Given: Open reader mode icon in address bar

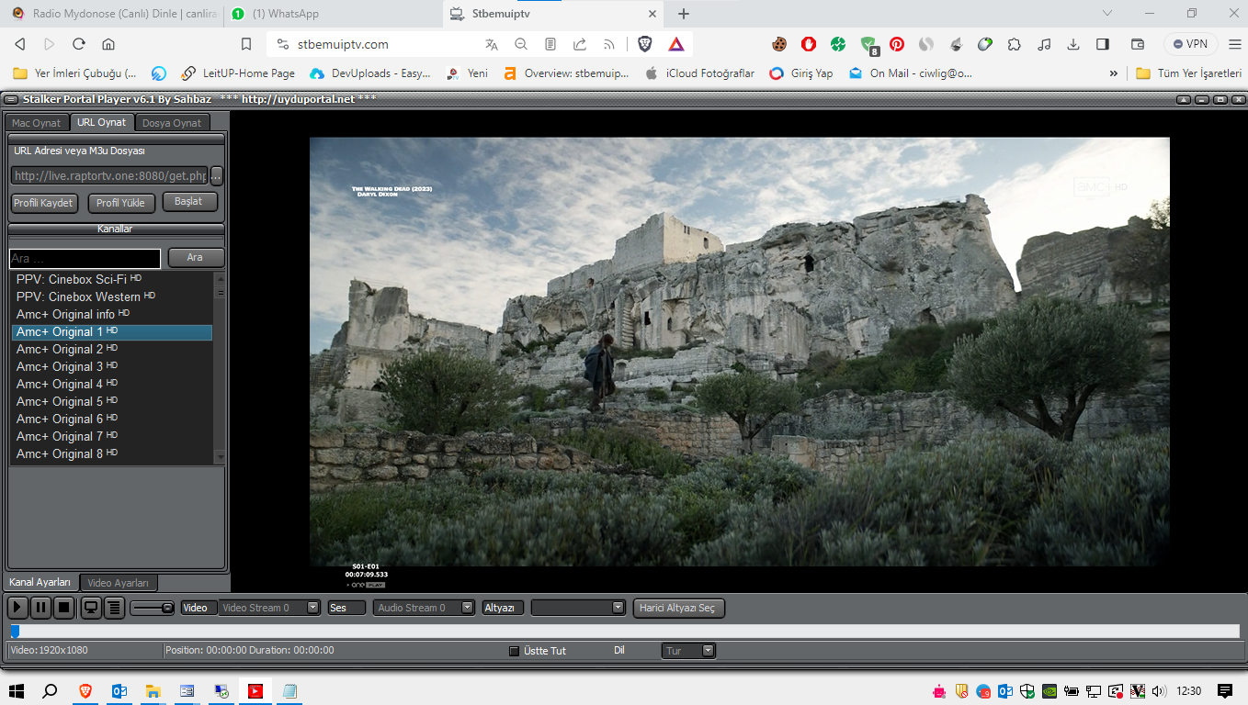Looking at the screenshot, I should [x=550, y=44].
